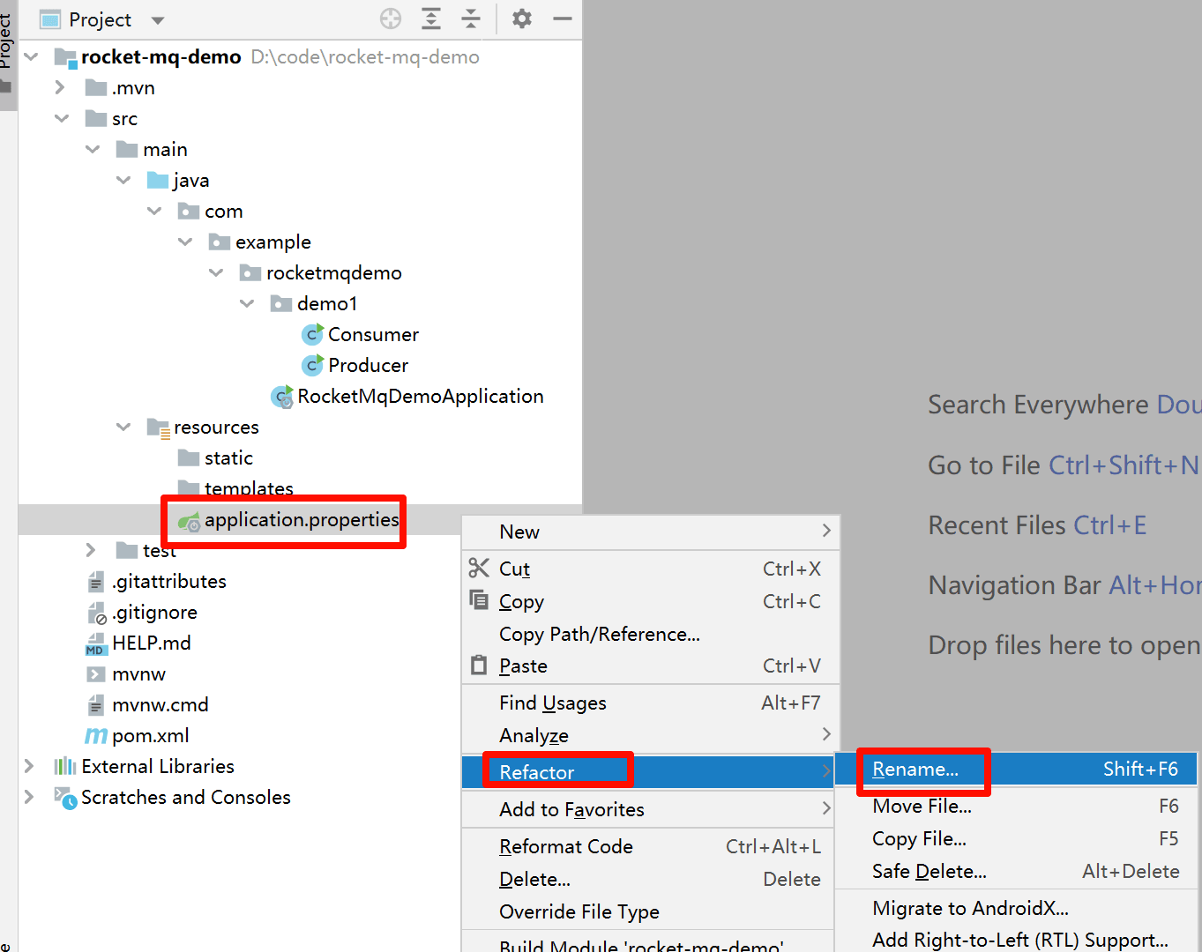
Task: Click the Expand All toolbar icon
Action: click(431, 19)
